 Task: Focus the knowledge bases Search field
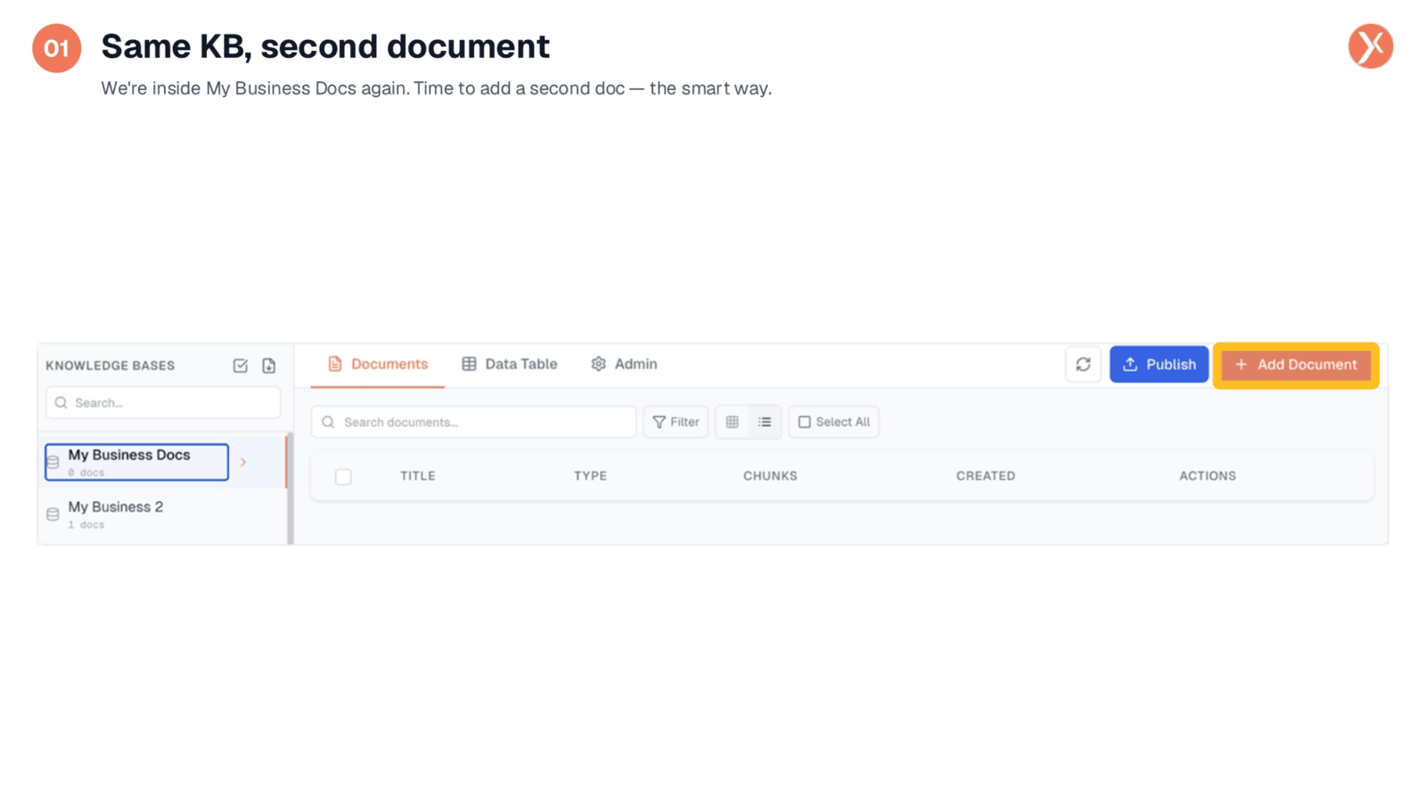(x=163, y=403)
